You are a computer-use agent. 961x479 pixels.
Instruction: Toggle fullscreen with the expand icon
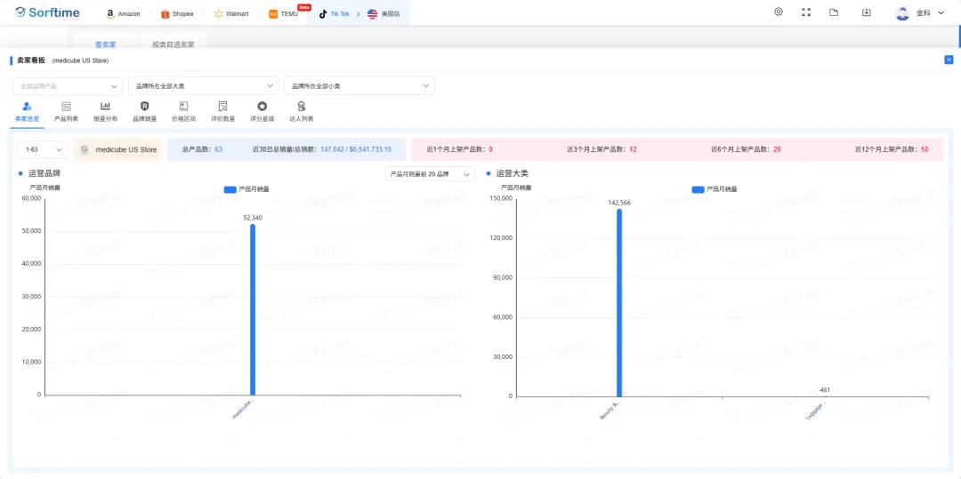[x=806, y=12]
